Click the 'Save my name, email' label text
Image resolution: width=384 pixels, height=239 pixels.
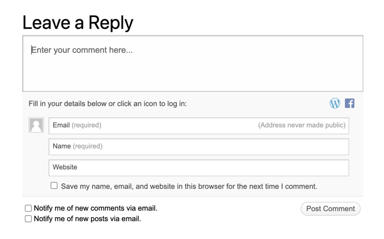point(189,186)
